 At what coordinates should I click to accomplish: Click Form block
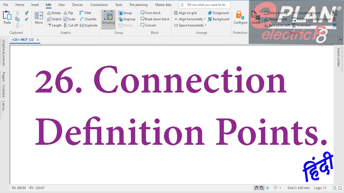[x=150, y=13]
